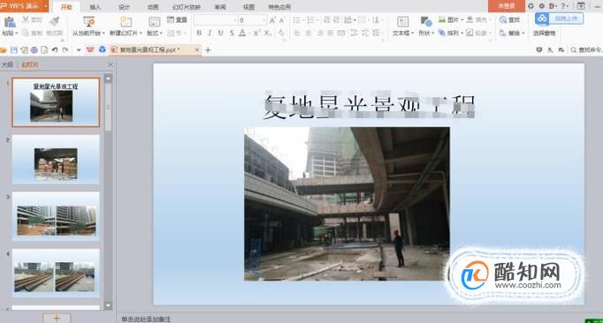This screenshot has height=323, width=603.
Task: Click the blue cloud upload icon
Action: (542, 19)
